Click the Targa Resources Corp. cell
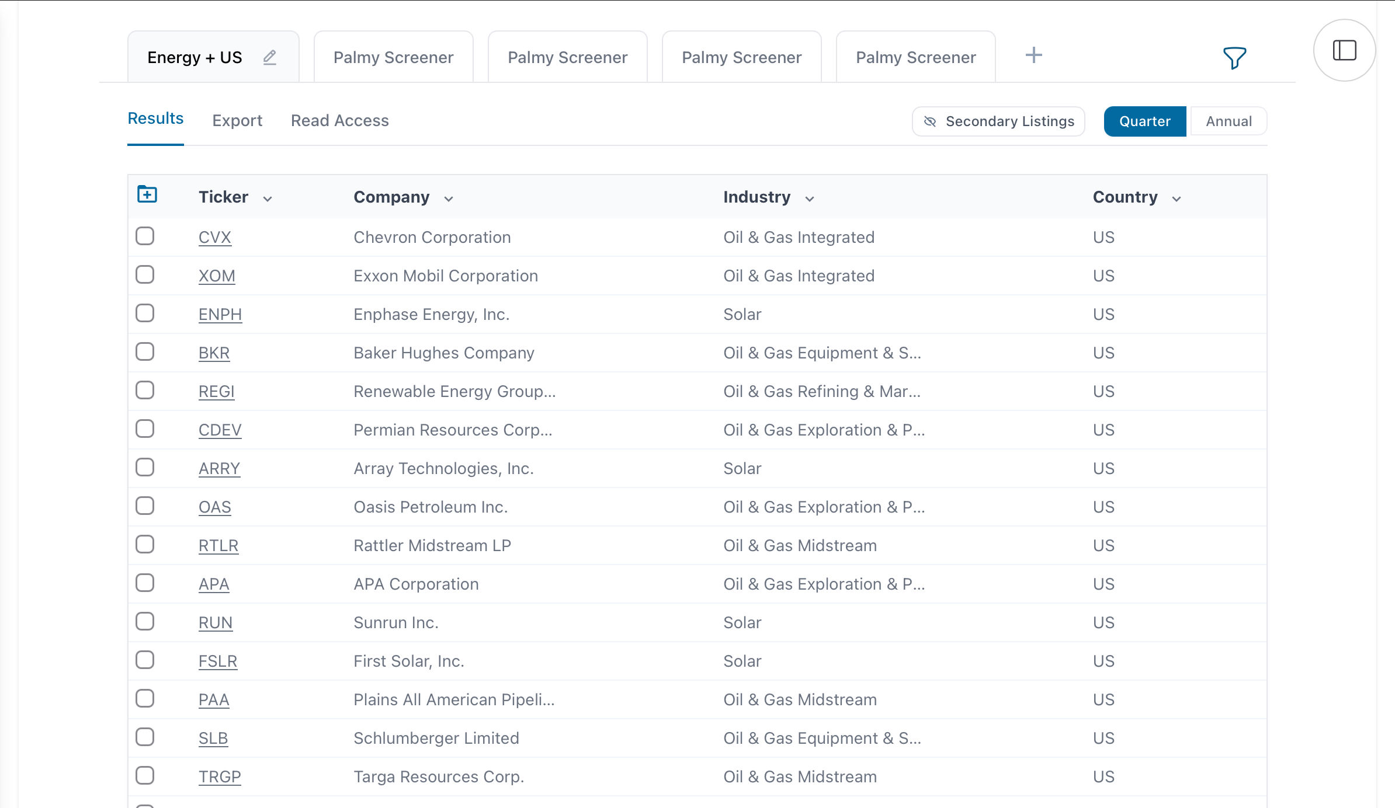 439,777
